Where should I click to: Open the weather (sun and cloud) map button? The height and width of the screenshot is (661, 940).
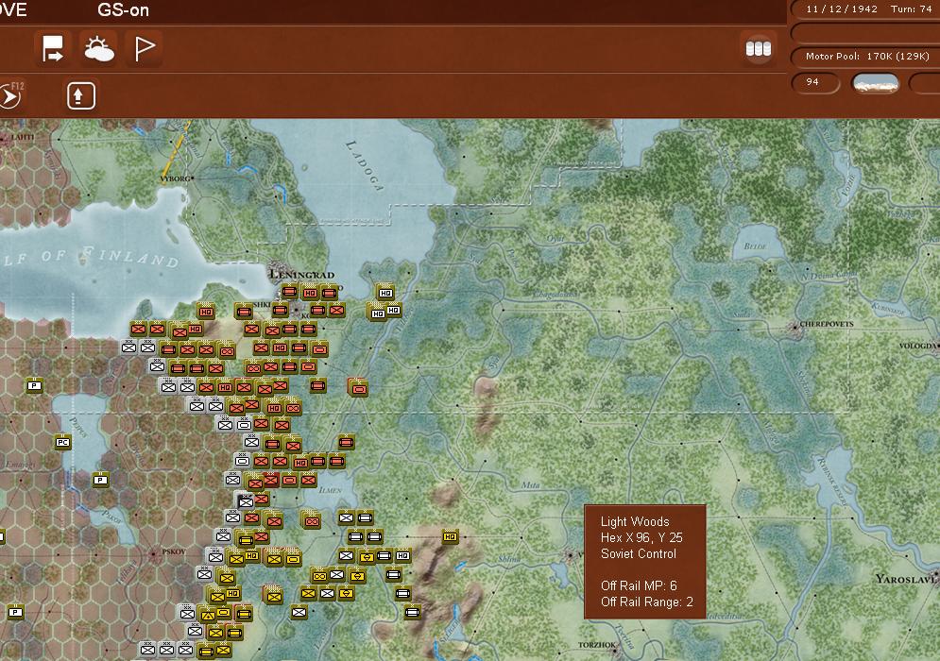pyautogui.click(x=99, y=48)
